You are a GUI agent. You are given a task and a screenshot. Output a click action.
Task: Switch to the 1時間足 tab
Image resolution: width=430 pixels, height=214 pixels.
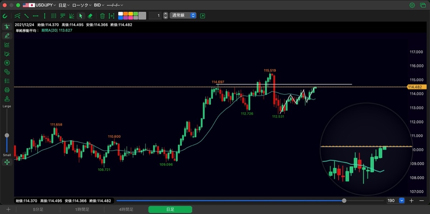pos(82,210)
